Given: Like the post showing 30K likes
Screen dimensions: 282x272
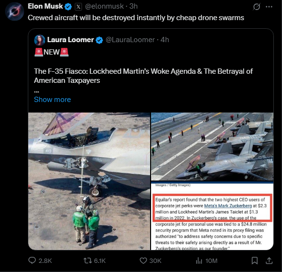Looking at the screenshot, I should click(x=143, y=261).
